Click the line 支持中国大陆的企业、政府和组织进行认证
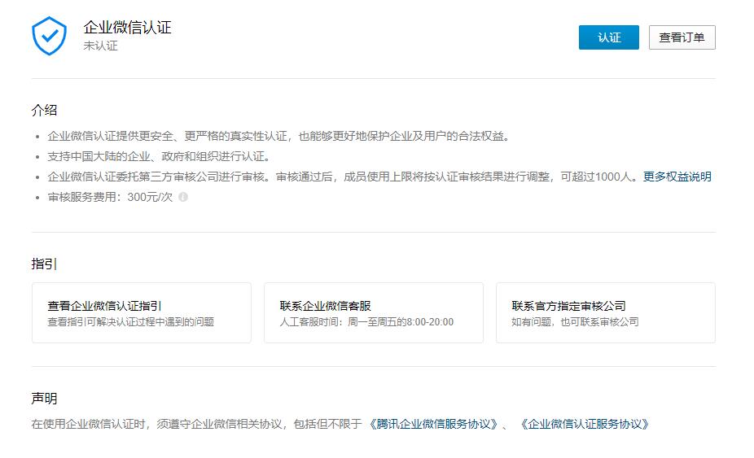 pos(159,157)
